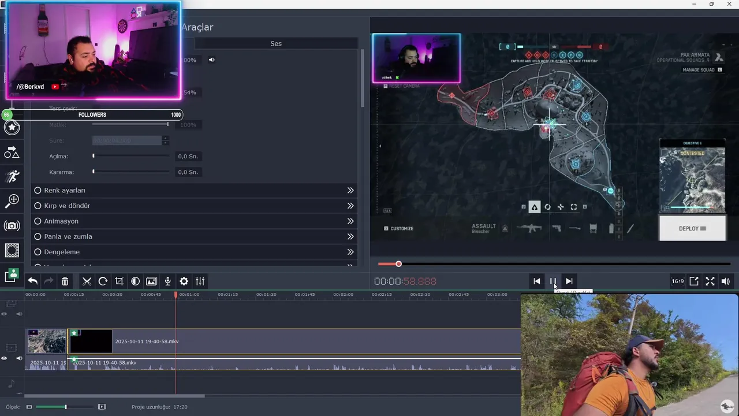Viewport: 739px width, 416px height.
Task: Click the preview volume speaker icon
Action: click(x=726, y=281)
